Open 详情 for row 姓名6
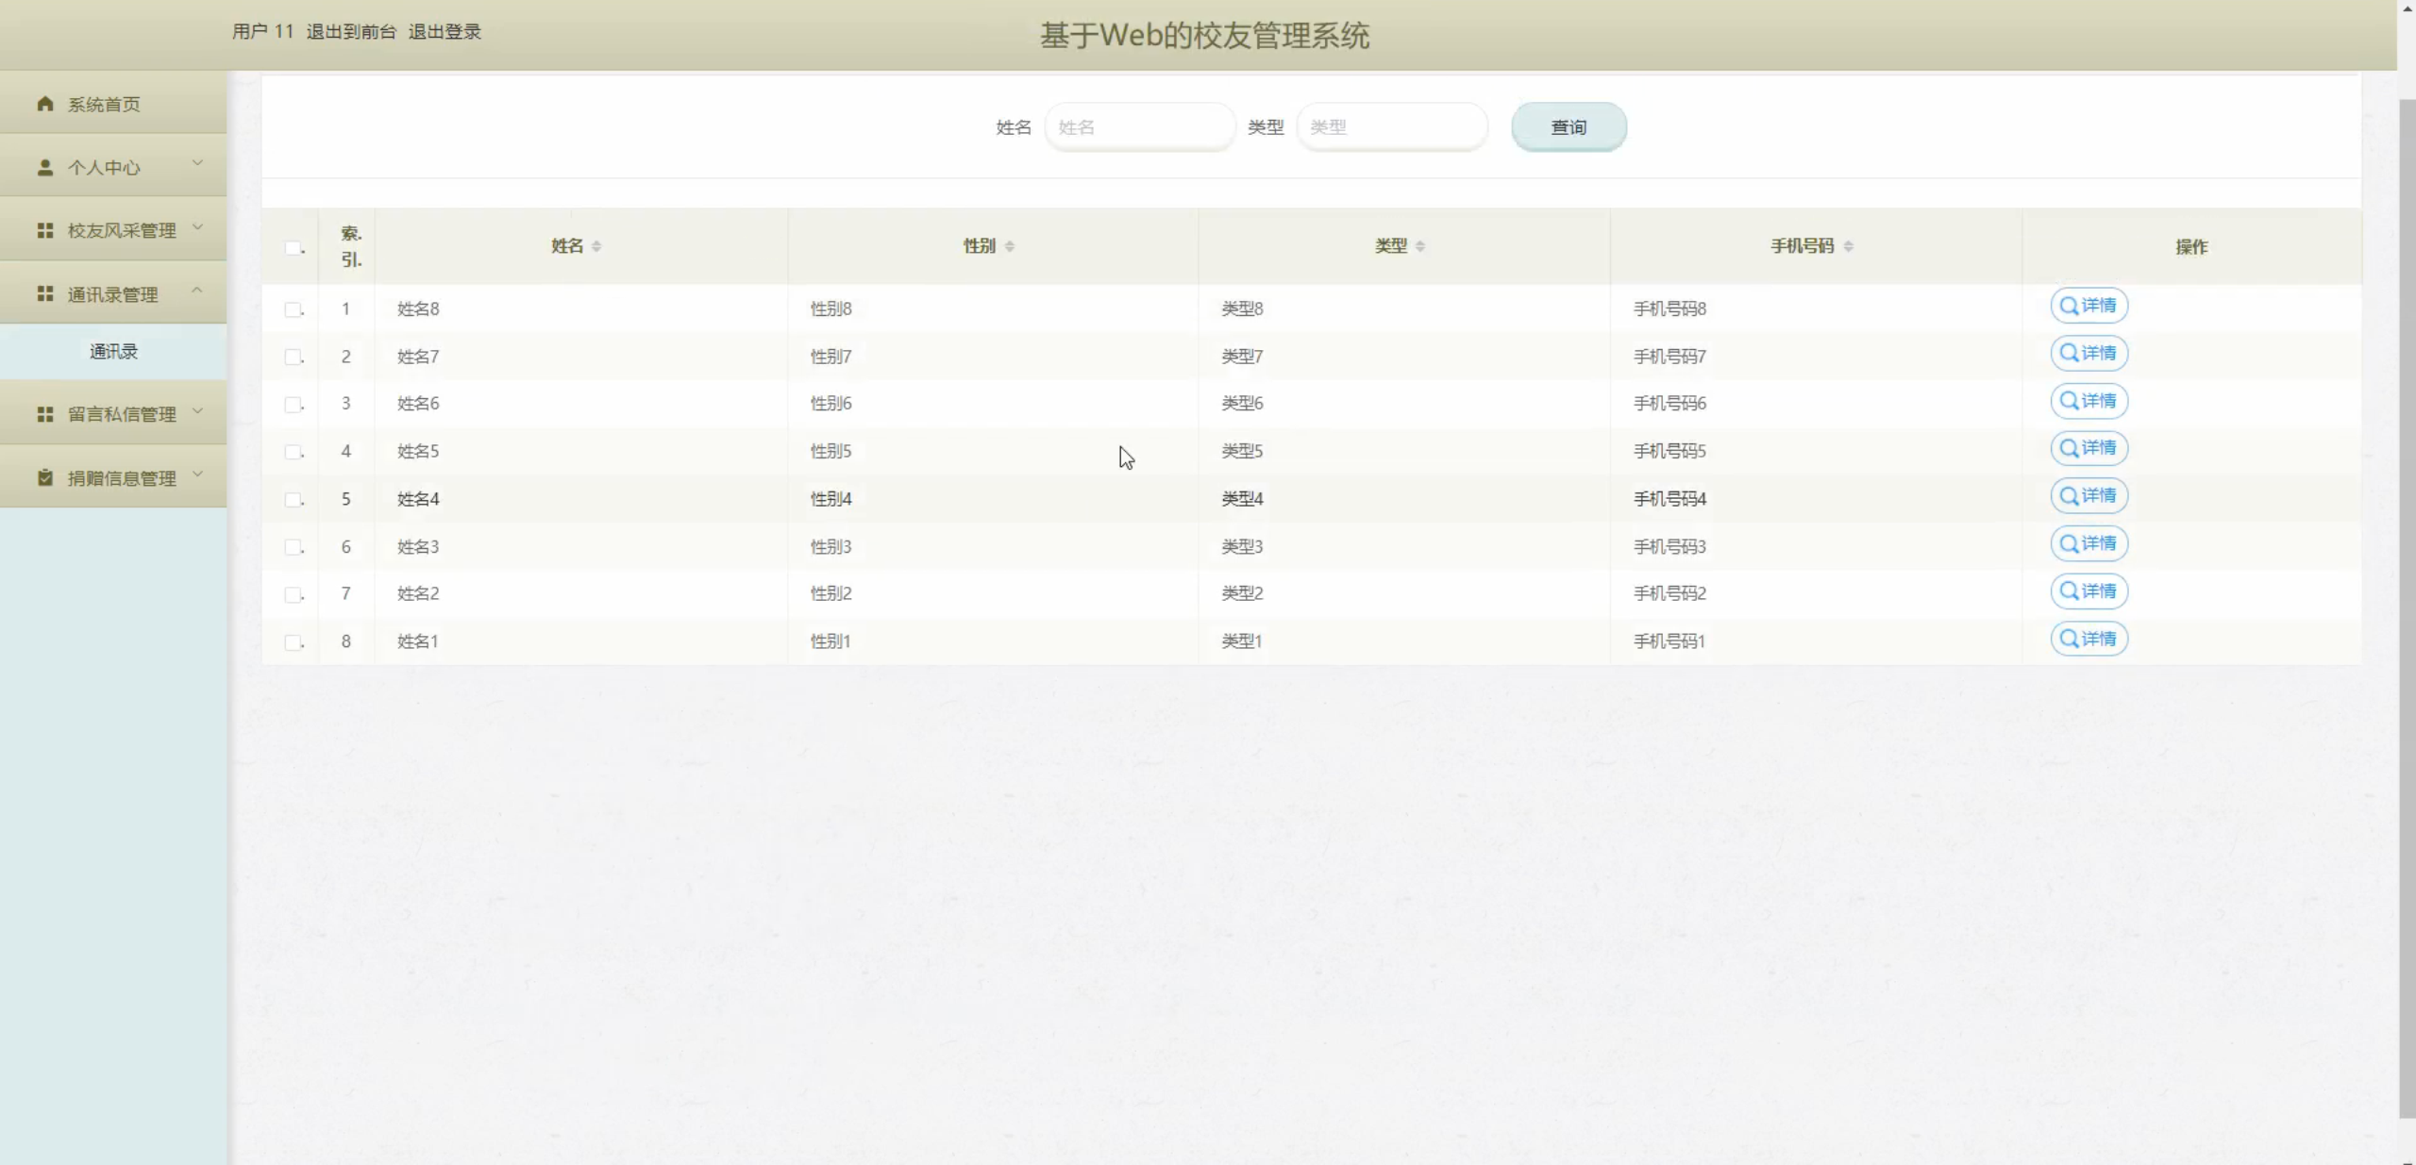 point(2088,401)
